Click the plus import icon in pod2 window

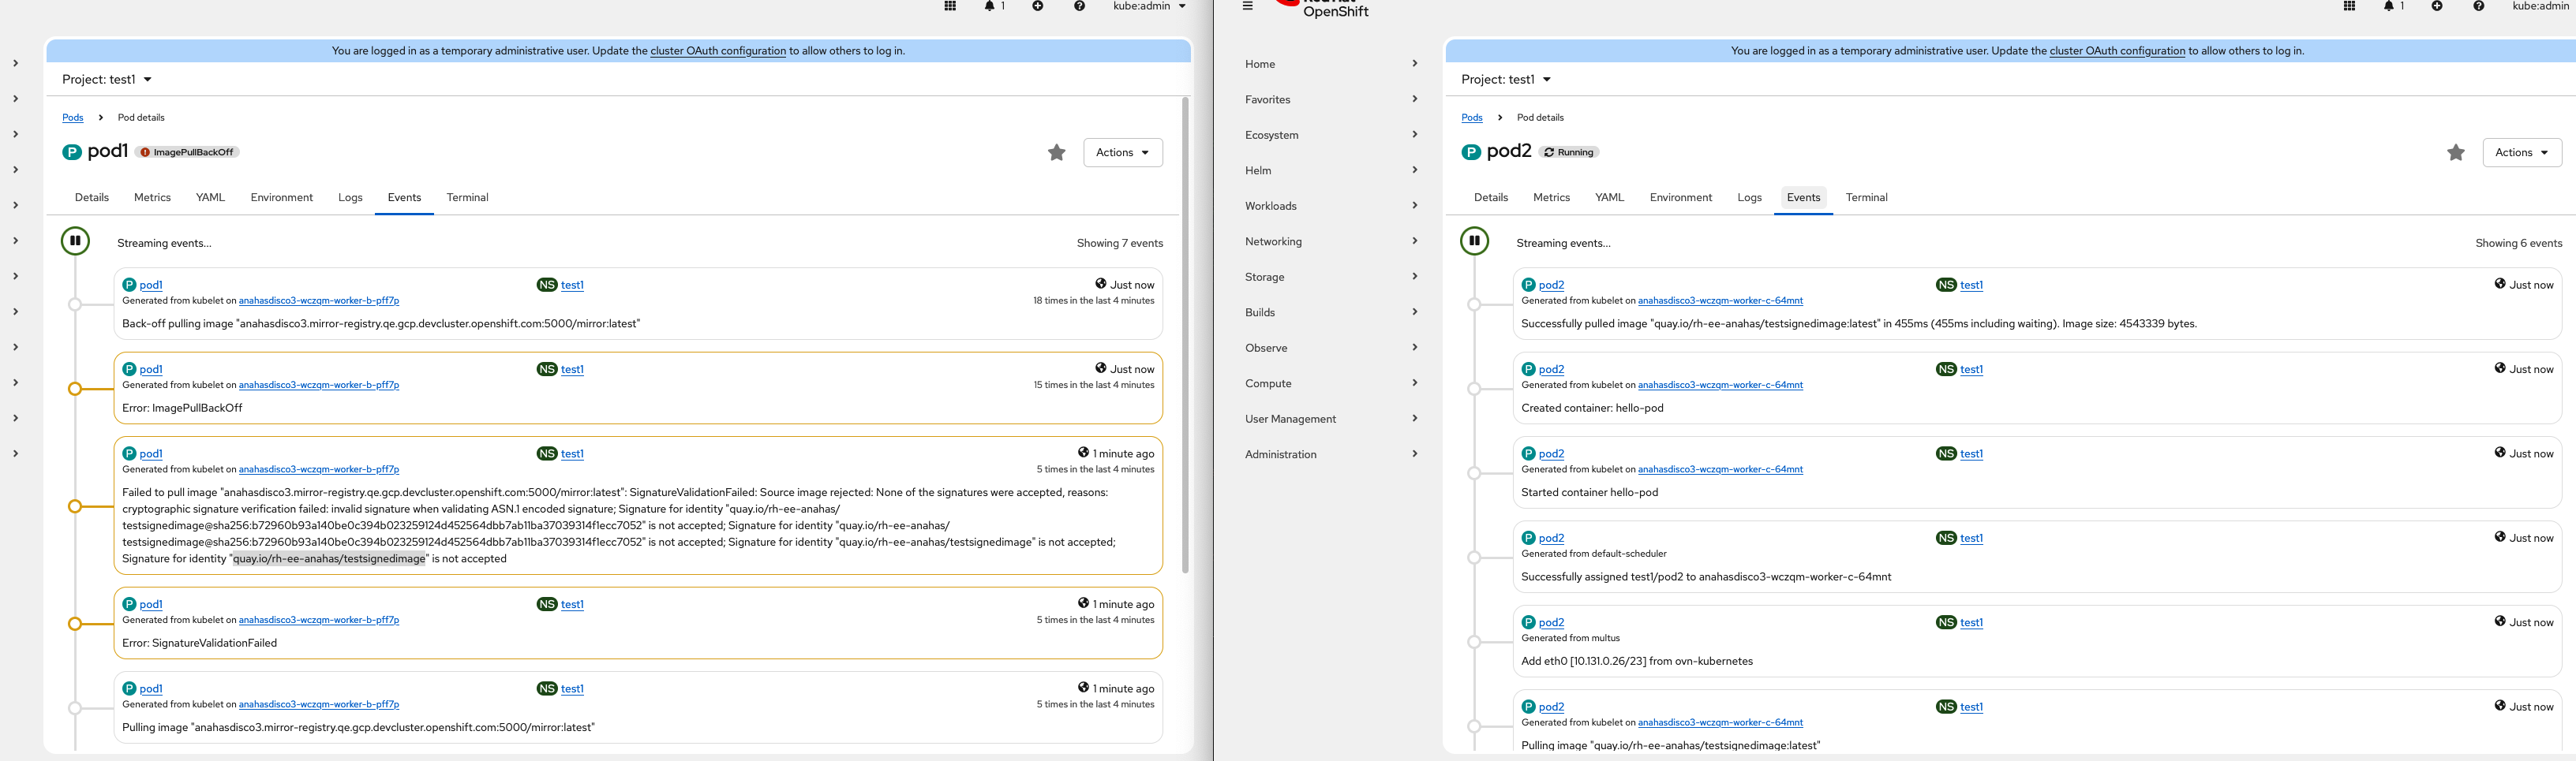pyautogui.click(x=2437, y=6)
